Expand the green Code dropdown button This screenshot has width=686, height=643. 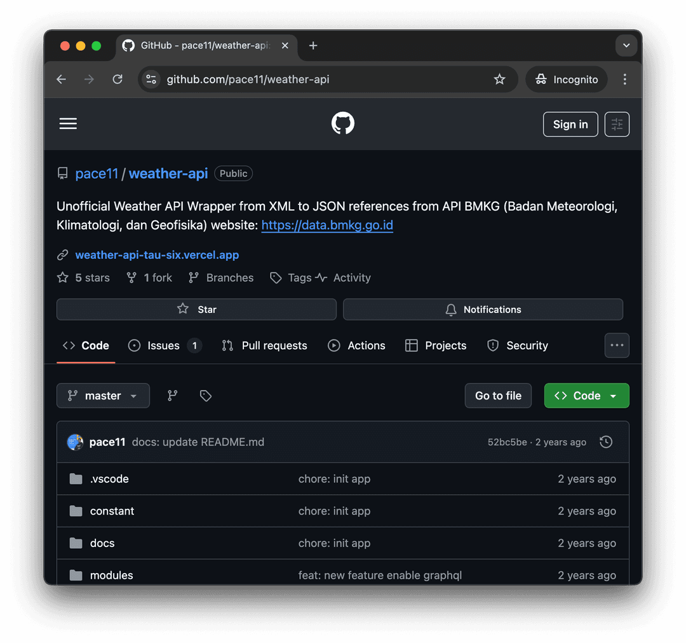(x=586, y=396)
